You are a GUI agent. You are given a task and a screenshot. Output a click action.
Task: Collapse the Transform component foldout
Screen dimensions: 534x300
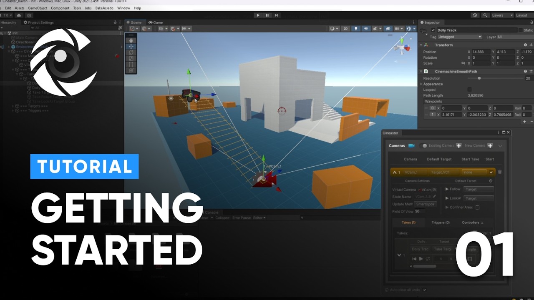click(x=422, y=45)
